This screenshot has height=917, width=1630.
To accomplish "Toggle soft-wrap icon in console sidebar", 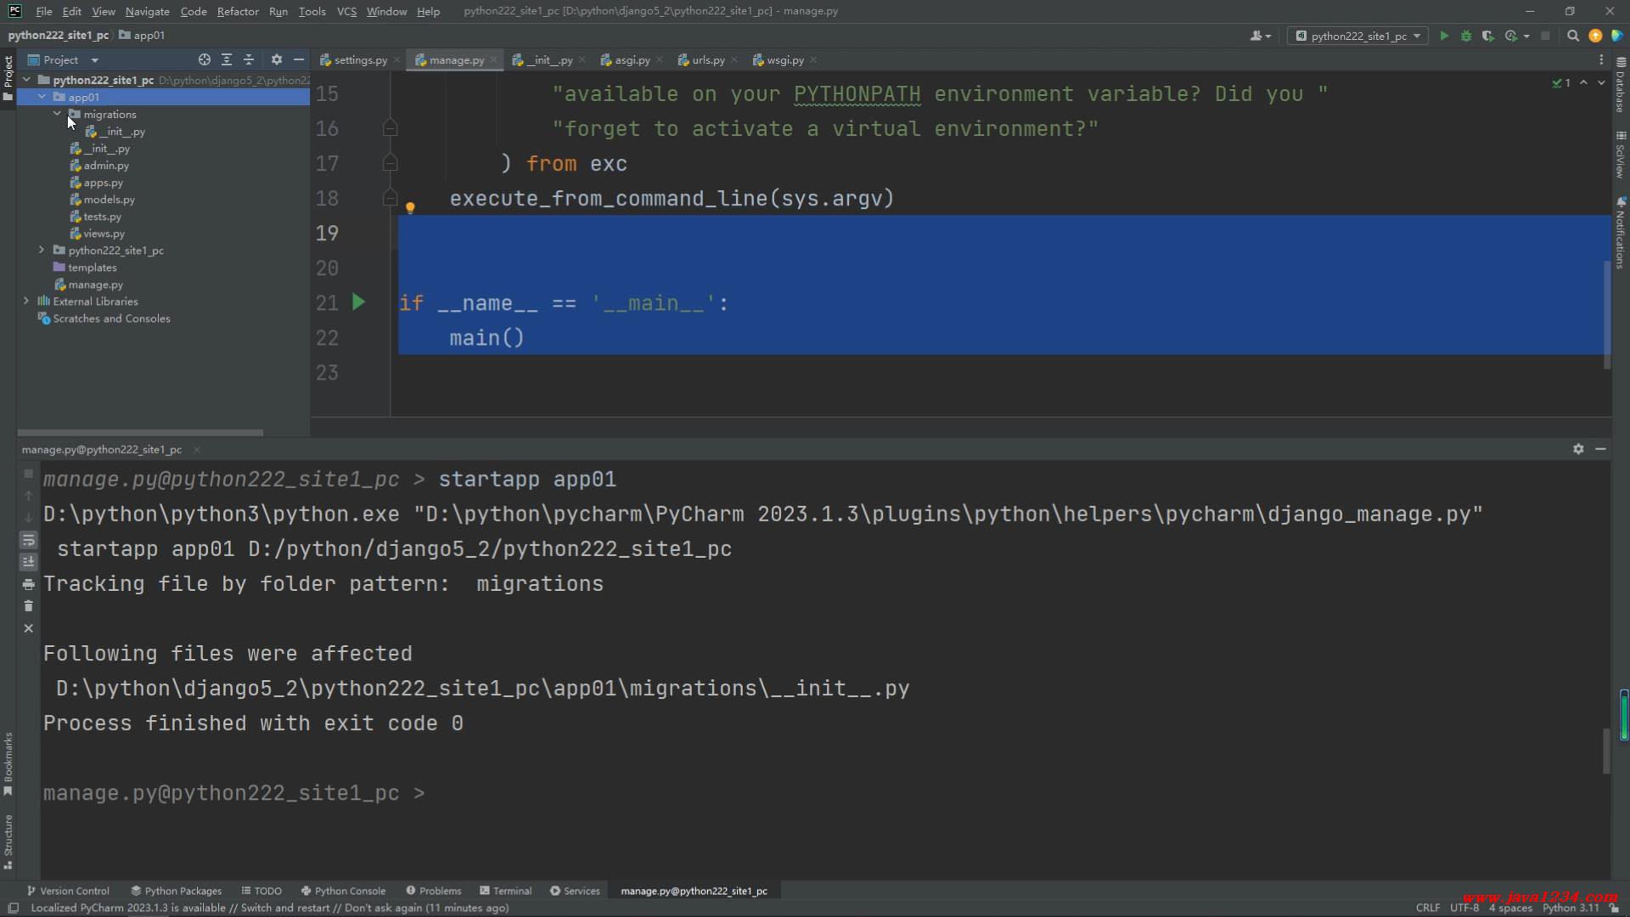I will 28,540.
